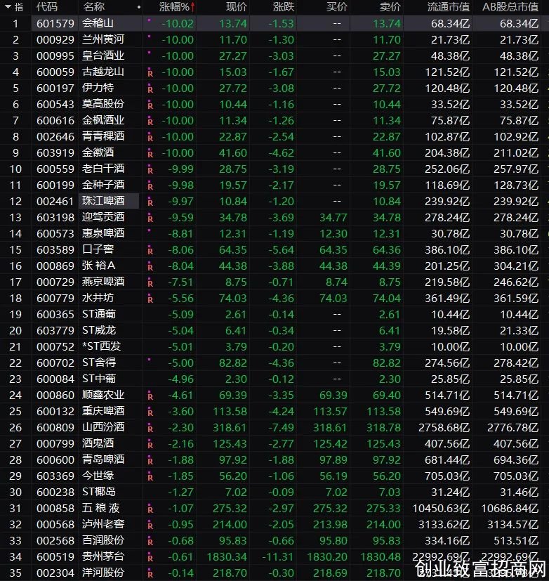Select stock name *ST西发

[101, 346]
